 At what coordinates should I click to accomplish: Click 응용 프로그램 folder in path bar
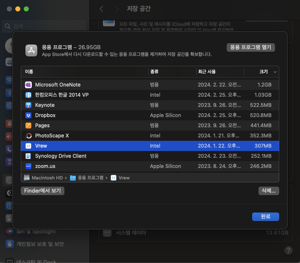pyautogui.click(x=87, y=178)
